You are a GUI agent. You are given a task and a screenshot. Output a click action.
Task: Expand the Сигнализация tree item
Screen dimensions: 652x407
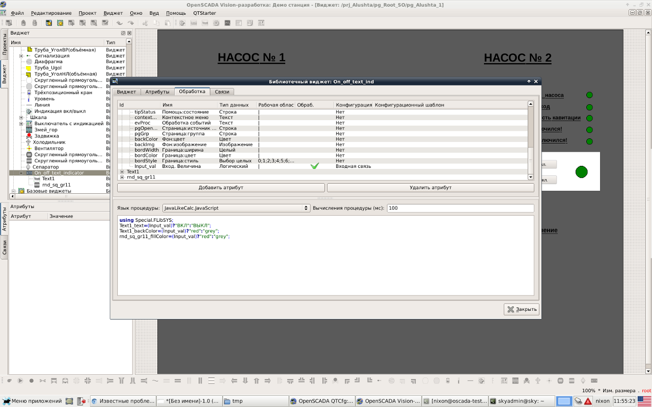21,56
